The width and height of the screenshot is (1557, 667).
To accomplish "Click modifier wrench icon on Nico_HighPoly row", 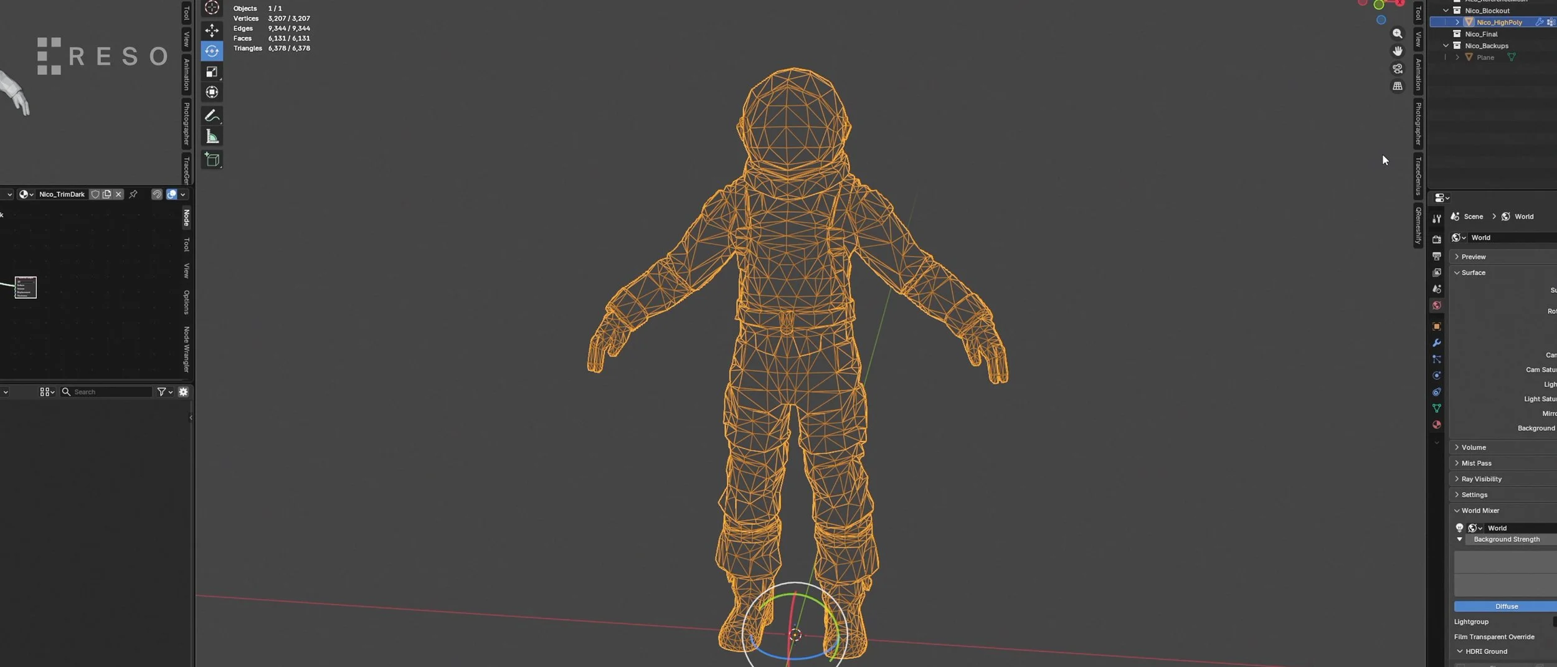I will [x=1539, y=22].
